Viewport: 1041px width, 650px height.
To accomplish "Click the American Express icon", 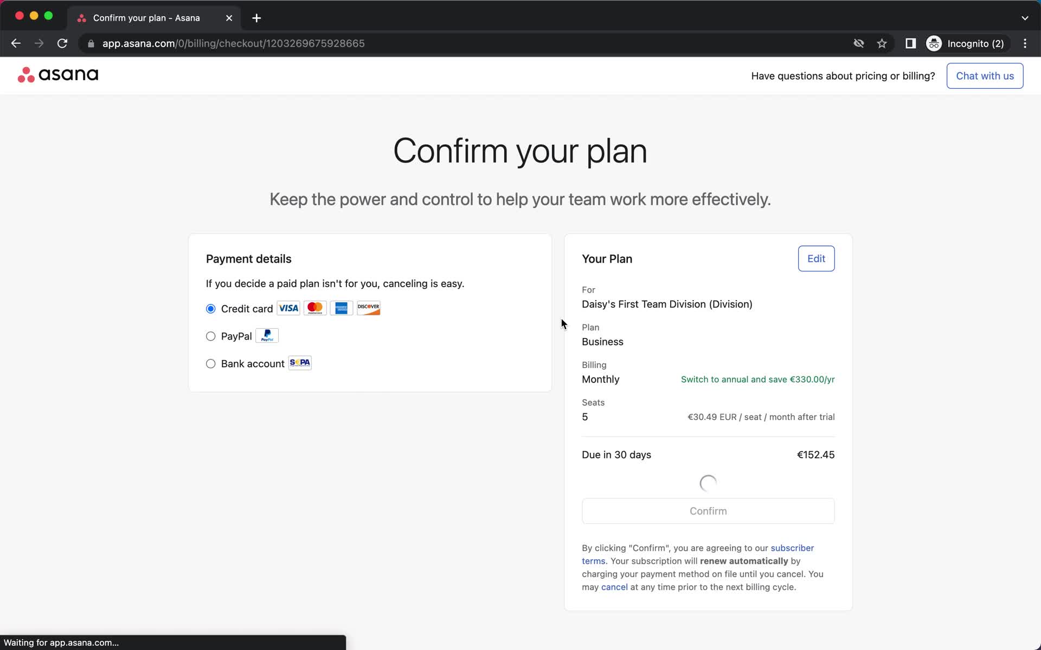I will click(x=342, y=308).
